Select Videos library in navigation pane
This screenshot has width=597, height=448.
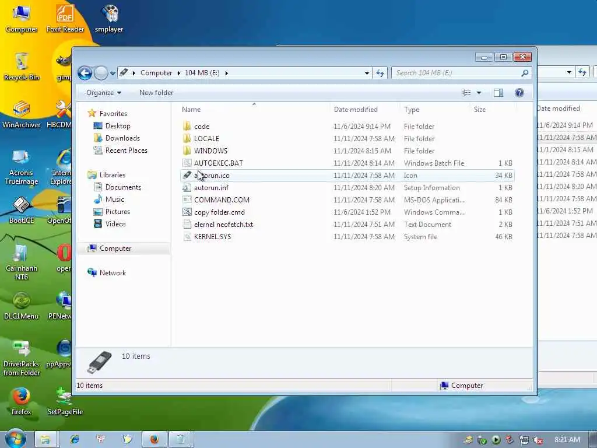116,223
